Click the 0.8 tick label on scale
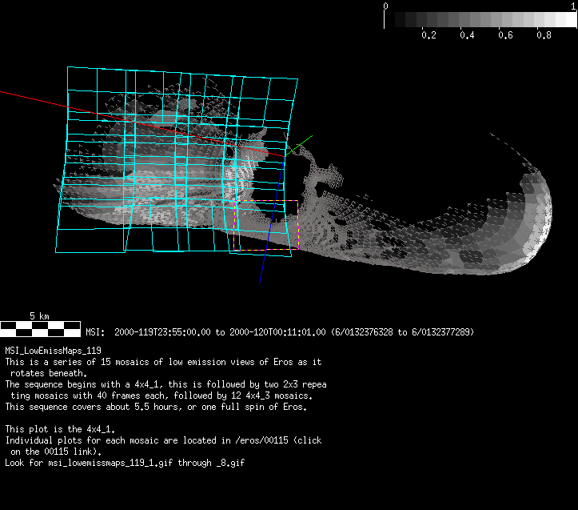This screenshot has width=578, height=510. point(544,35)
